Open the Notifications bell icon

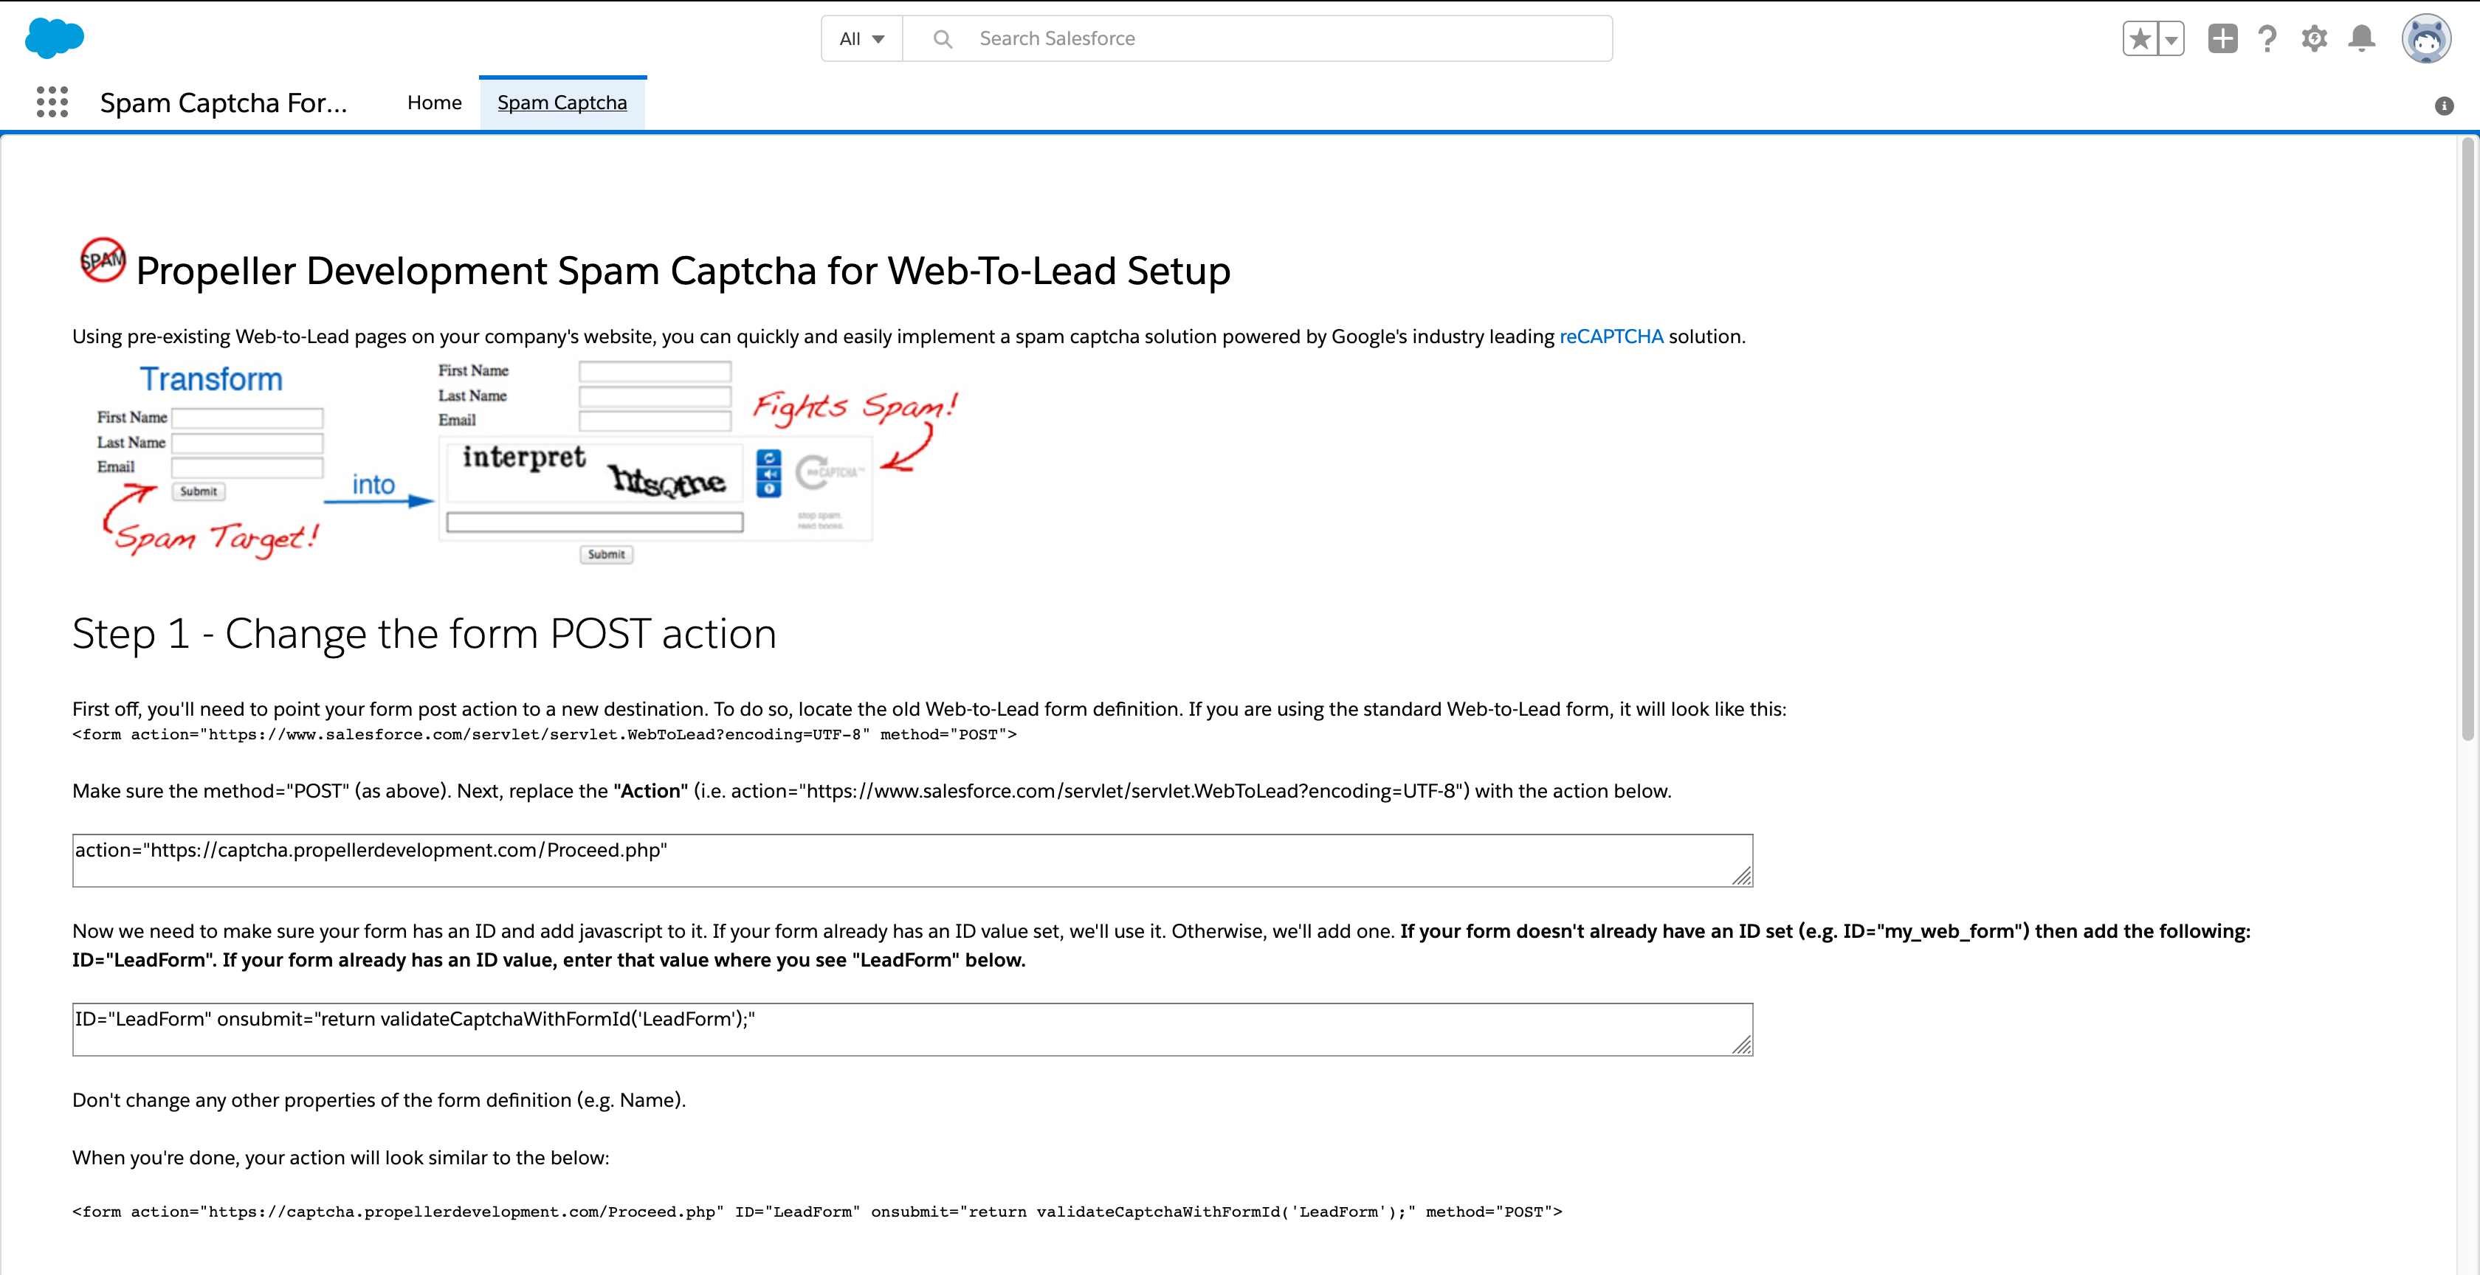pos(2362,38)
